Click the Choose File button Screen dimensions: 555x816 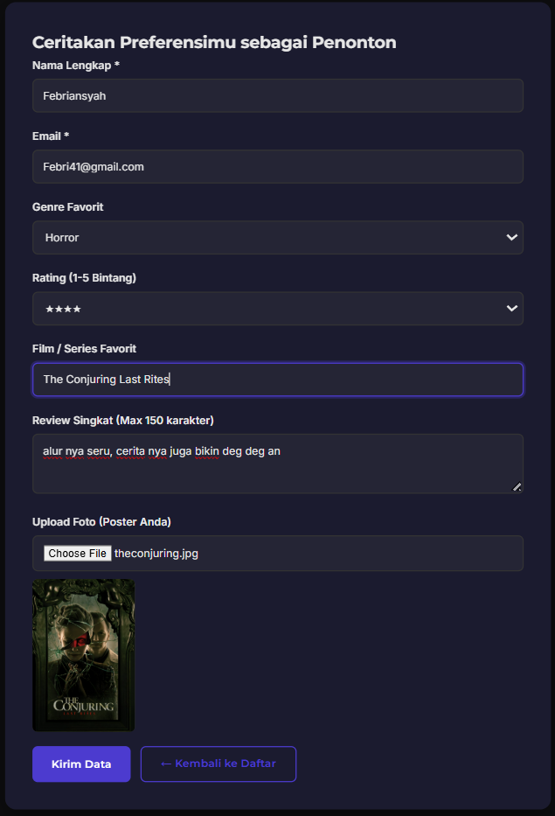(x=78, y=554)
